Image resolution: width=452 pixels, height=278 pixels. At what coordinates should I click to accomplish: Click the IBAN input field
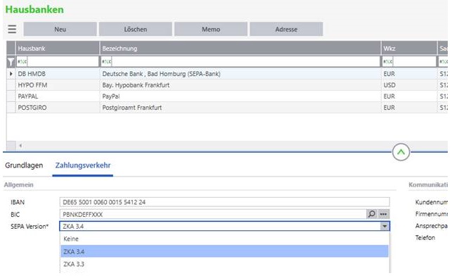coord(224,202)
